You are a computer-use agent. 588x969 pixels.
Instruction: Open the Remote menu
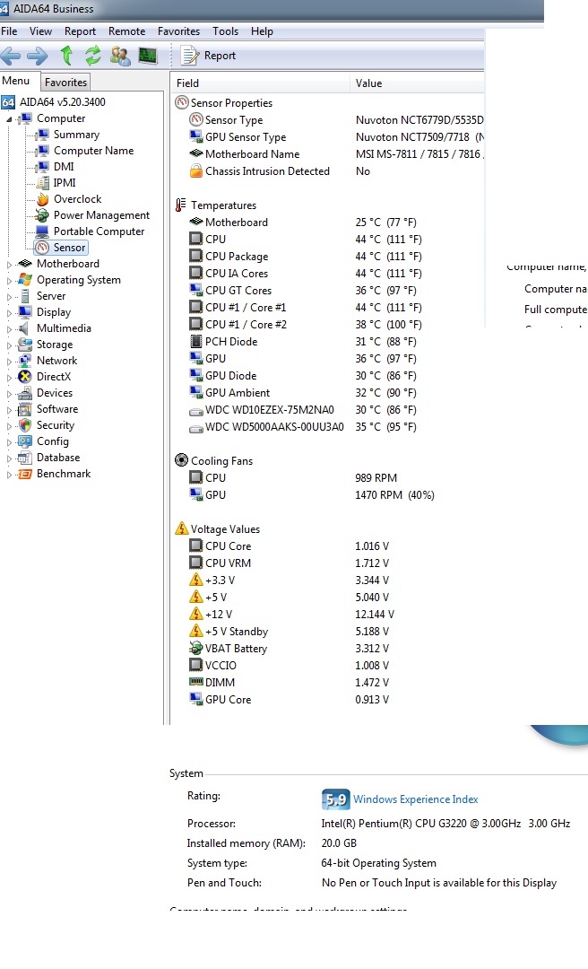[x=126, y=31]
